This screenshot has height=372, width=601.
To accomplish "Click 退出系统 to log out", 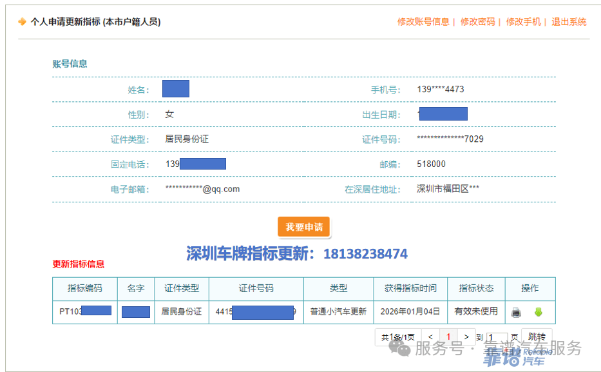I will click(x=569, y=22).
